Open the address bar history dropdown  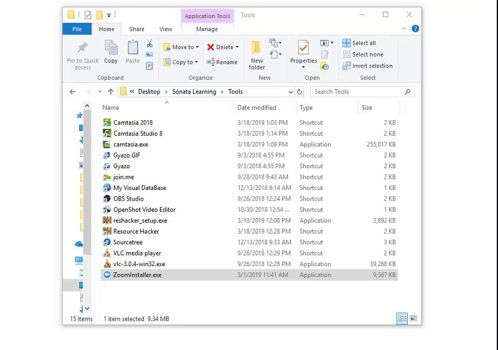coord(290,92)
